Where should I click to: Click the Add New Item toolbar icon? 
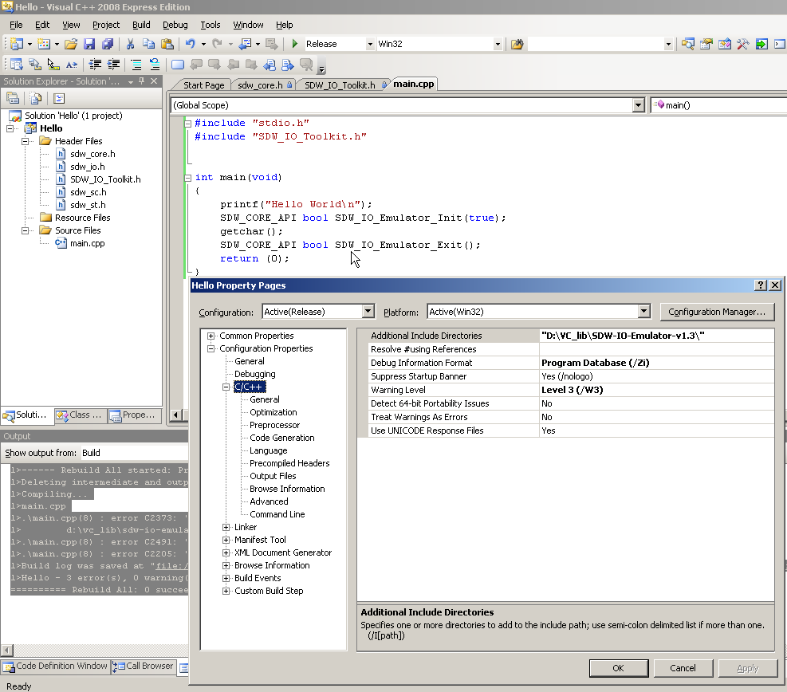click(x=44, y=44)
